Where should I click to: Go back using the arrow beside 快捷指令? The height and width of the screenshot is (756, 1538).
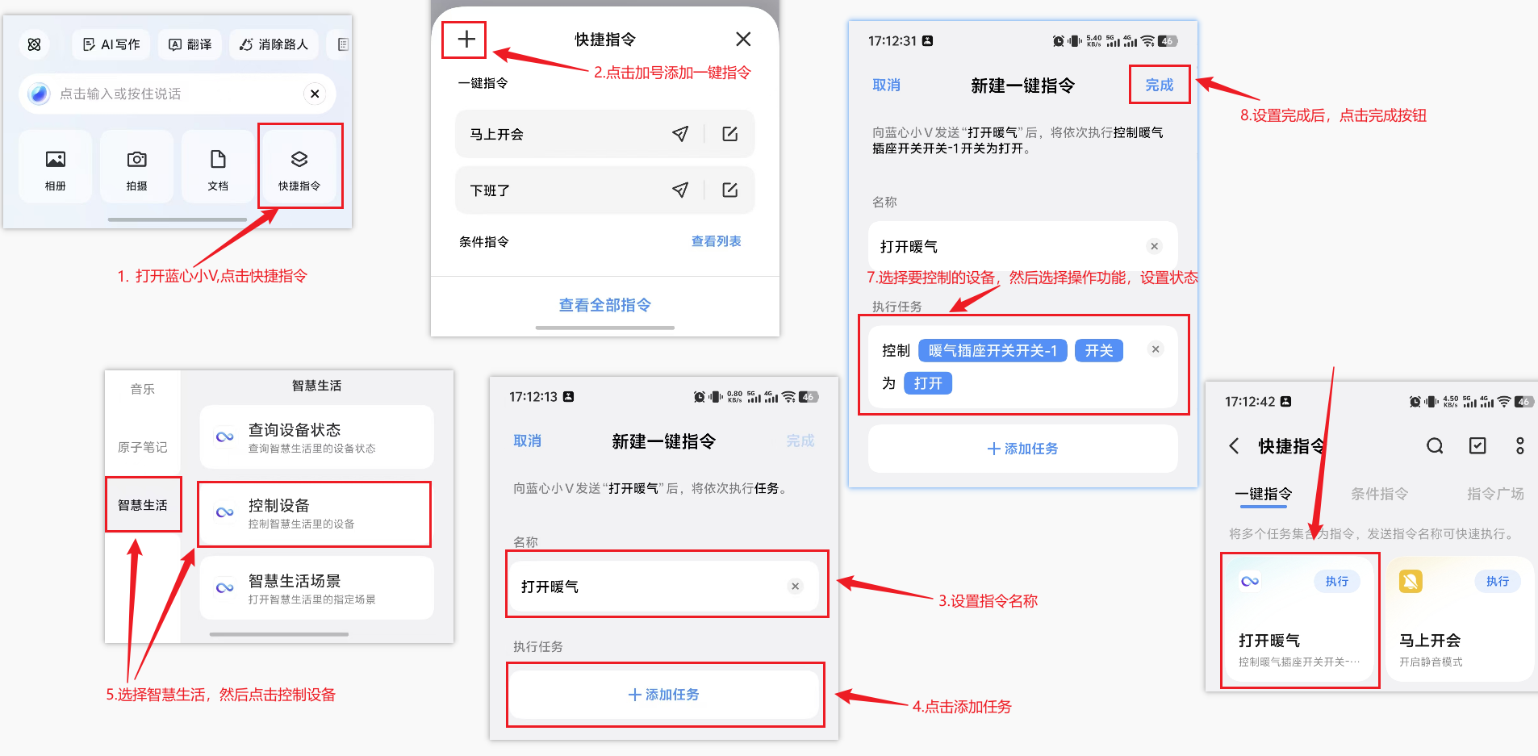1234,446
